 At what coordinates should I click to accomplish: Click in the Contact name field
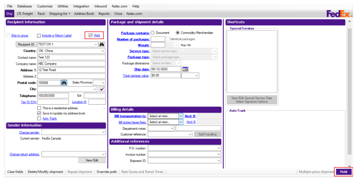tap(72, 57)
